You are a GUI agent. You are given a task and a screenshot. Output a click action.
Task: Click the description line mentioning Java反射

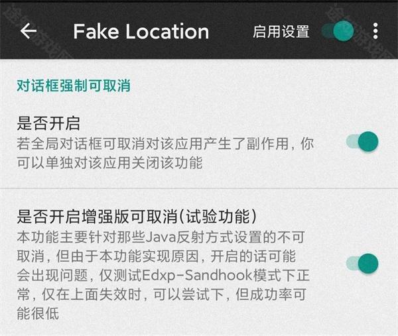pyautogui.click(x=161, y=237)
